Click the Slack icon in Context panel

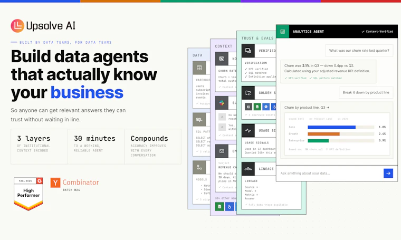(222, 103)
